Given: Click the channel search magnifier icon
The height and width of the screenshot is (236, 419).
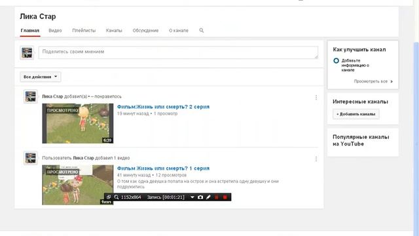Looking at the screenshot, I should tap(202, 31).
